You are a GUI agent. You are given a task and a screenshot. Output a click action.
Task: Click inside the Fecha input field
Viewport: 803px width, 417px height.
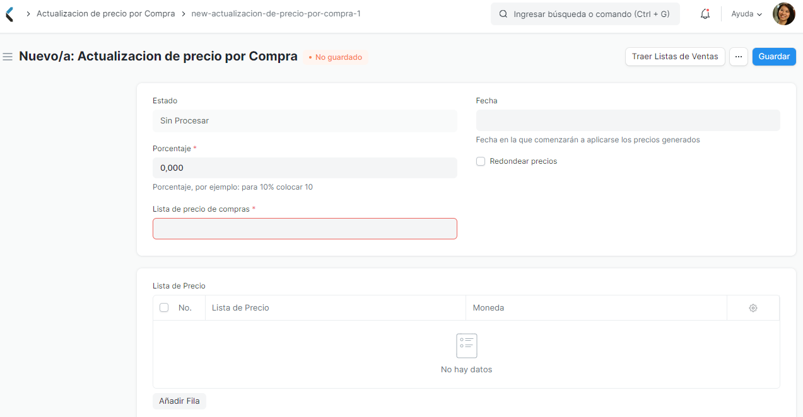628,120
